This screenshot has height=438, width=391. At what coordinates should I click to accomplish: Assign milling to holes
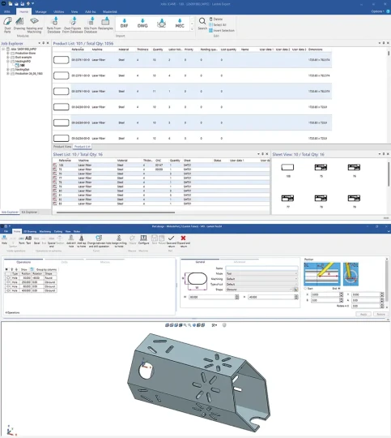pyautogui.click(x=119, y=242)
